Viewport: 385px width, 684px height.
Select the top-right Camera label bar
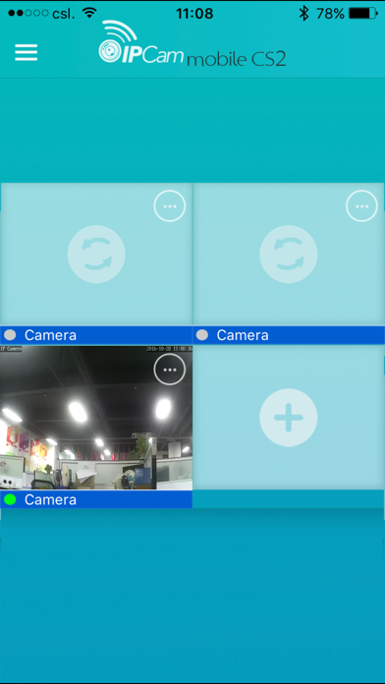(x=289, y=335)
